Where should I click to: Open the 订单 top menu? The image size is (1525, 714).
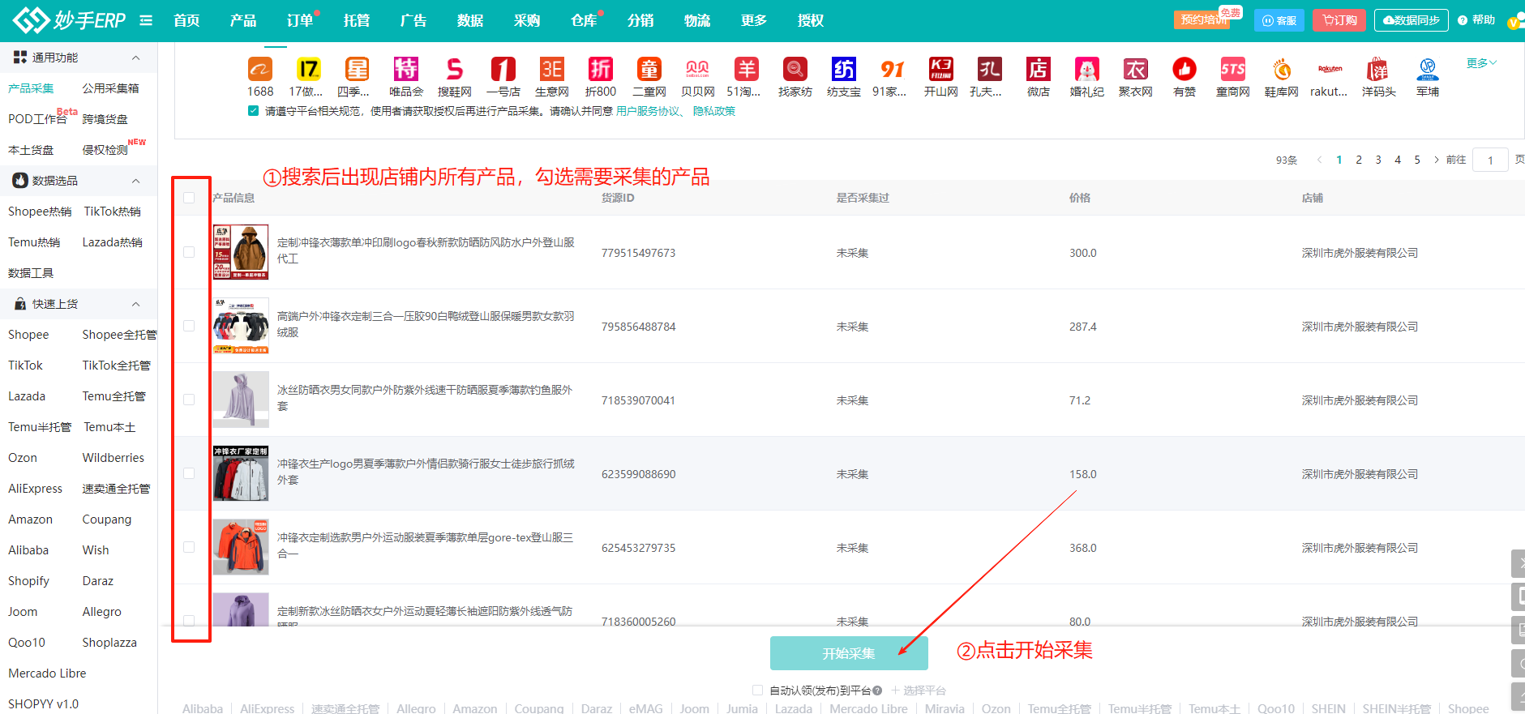(x=299, y=20)
